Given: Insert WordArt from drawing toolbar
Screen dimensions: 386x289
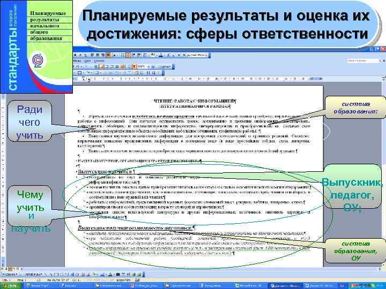Looking at the screenshot, I should pyautogui.click(x=72, y=275).
